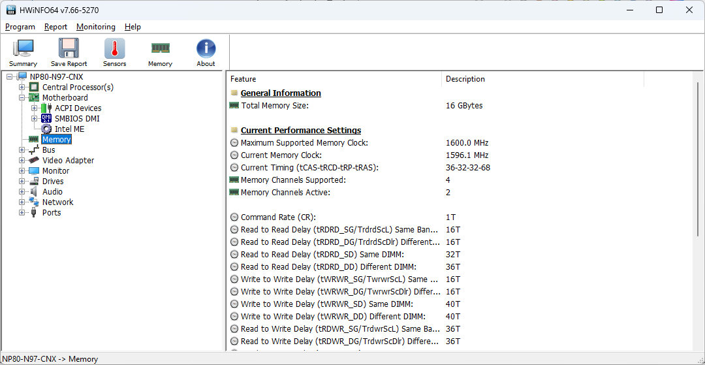Click the 1596.1 MHz value

(x=467, y=155)
